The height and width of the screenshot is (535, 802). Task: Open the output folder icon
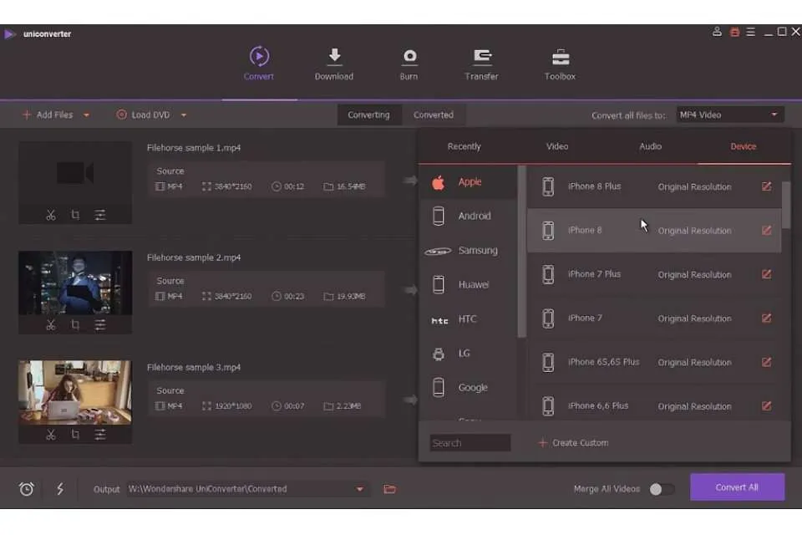390,489
